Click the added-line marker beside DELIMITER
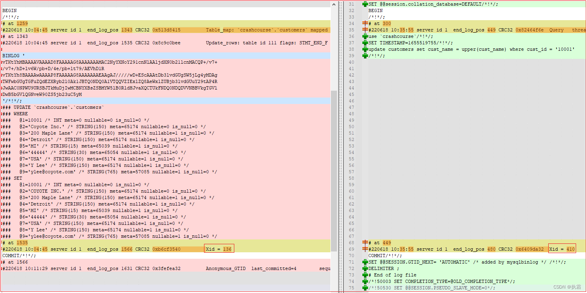The image size is (587, 293). [365, 268]
